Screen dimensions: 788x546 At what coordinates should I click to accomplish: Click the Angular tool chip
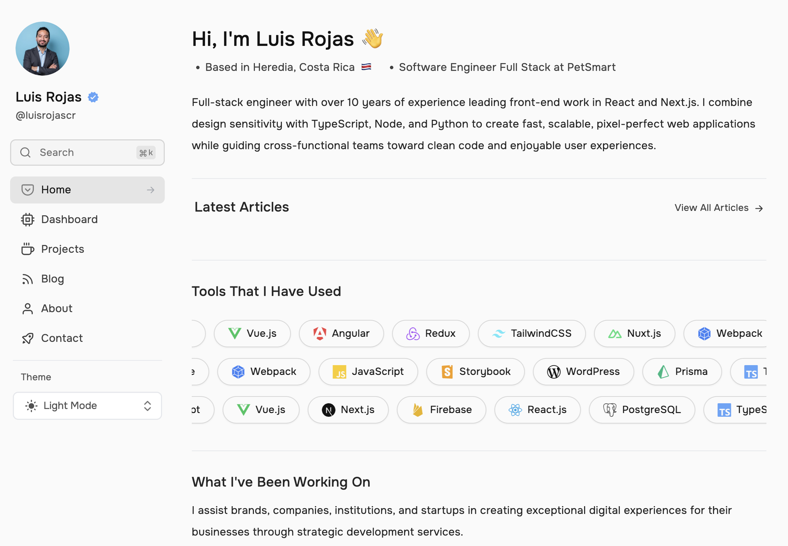[x=341, y=334]
